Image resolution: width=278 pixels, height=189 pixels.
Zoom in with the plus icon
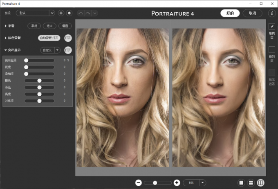[x=177, y=183]
